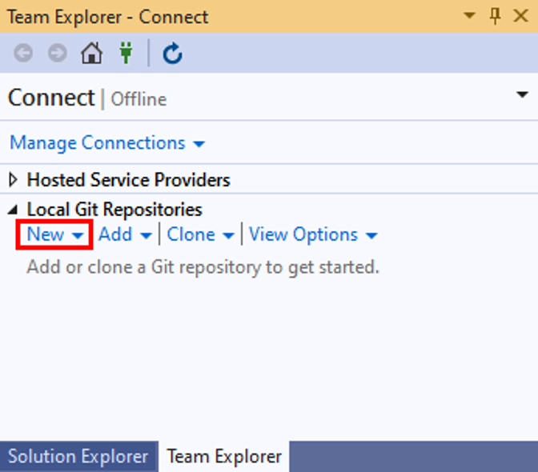The image size is (538, 472).
Task: Click the Forward navigation arrow icon
Action: [58, 54]
